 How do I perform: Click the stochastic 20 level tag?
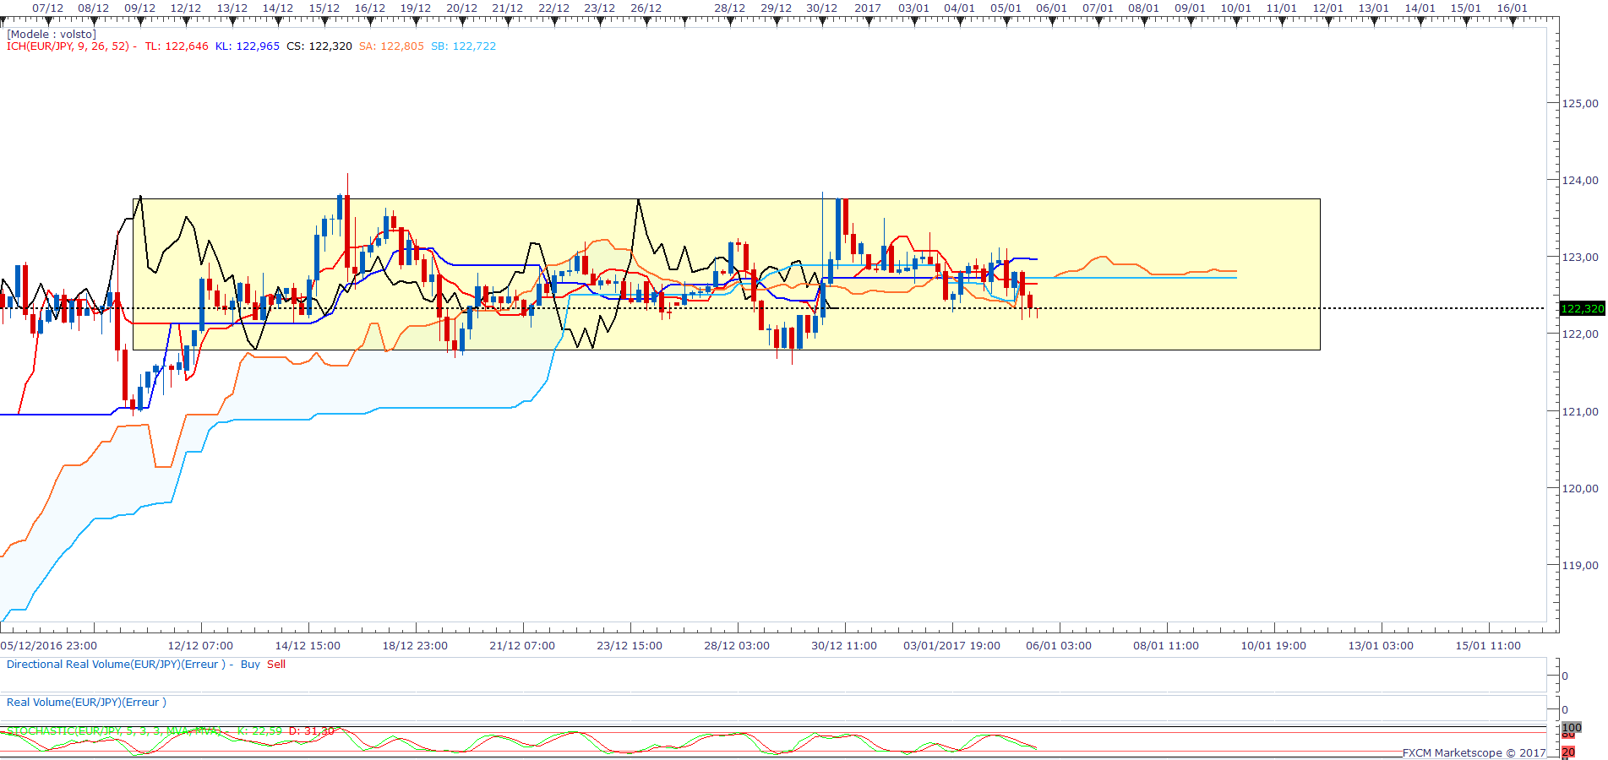(x=1568, y=752)
